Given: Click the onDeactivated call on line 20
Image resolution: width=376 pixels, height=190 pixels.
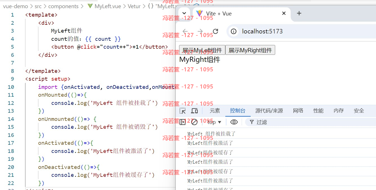Looking at the screenshot, I should point(59,167).
